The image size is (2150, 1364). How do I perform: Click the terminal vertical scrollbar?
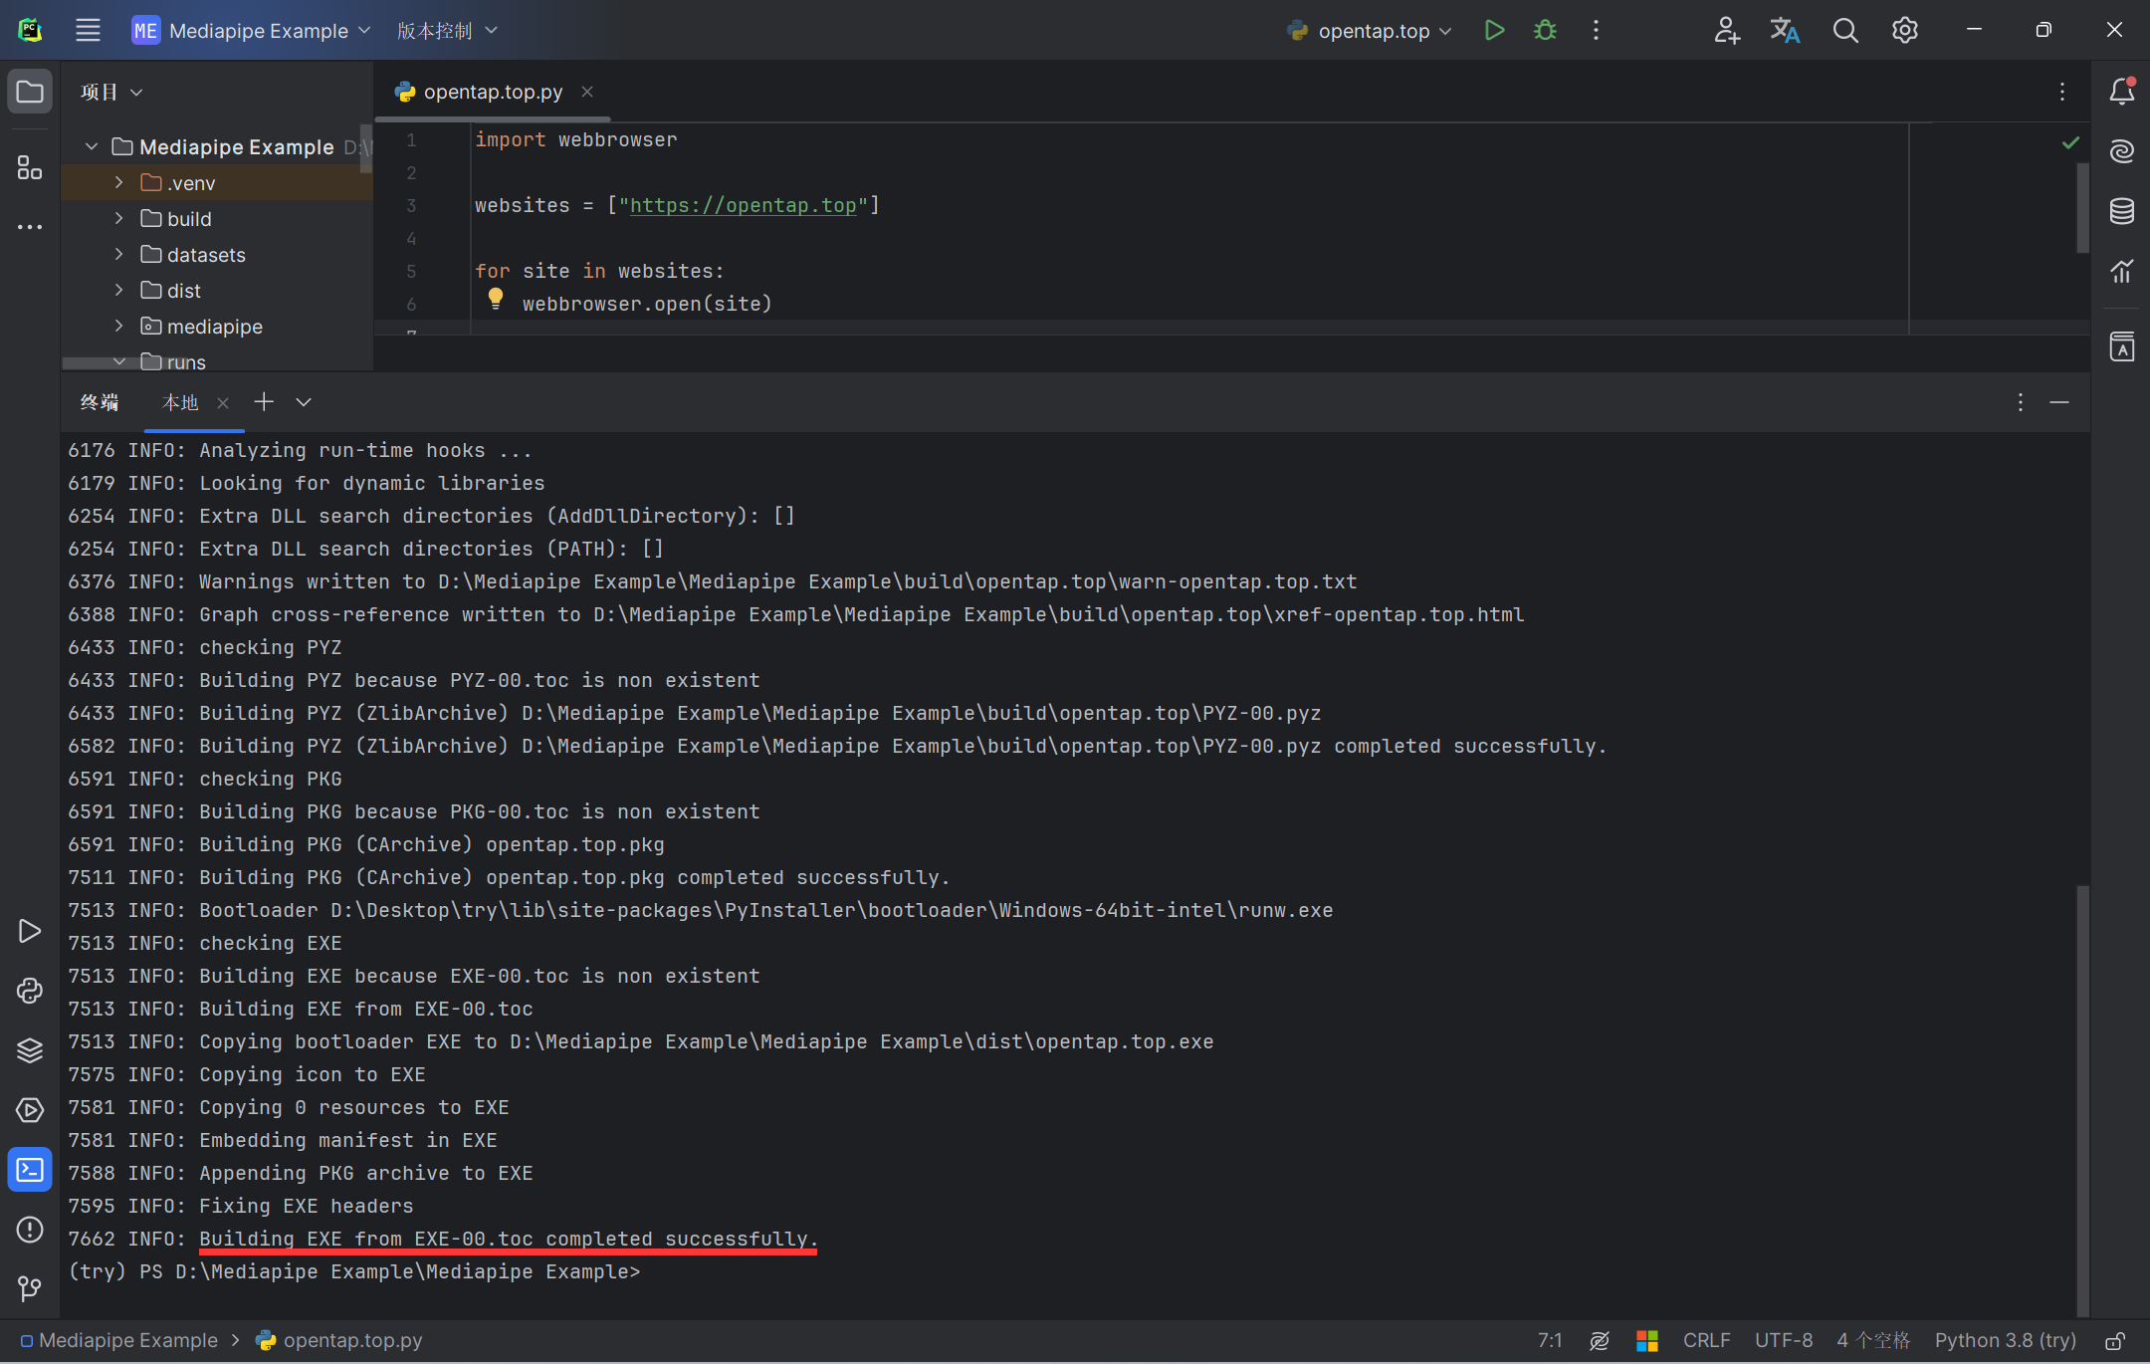pyautogui.click(x=2082, y=1100)
